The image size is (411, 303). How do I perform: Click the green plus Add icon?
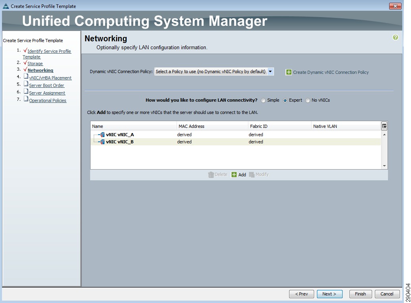(234, 175)
